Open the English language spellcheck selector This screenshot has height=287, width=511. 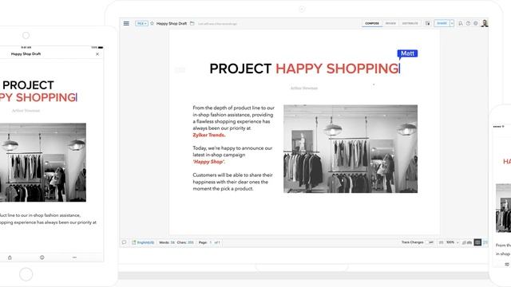coord(143,242)
